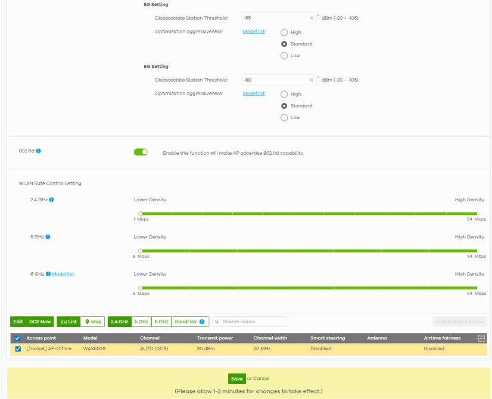Switch to the Map view

click(x=93, y=322)
